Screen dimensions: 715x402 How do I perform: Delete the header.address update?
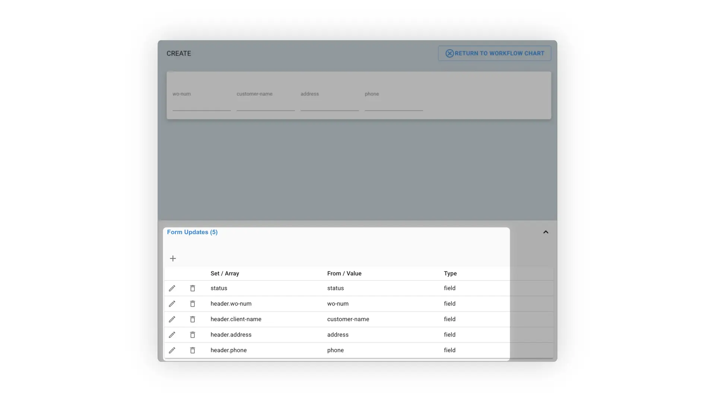[193, 335]
